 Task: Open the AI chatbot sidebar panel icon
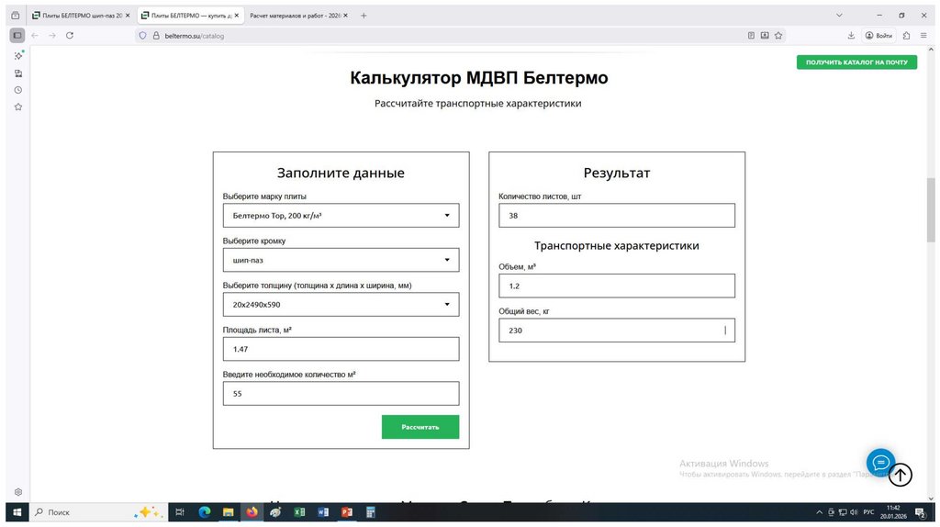click(18, 55)
